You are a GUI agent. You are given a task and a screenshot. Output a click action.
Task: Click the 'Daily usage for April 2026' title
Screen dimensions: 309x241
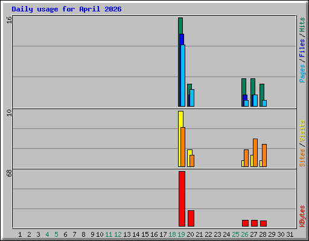coord(66,9)
